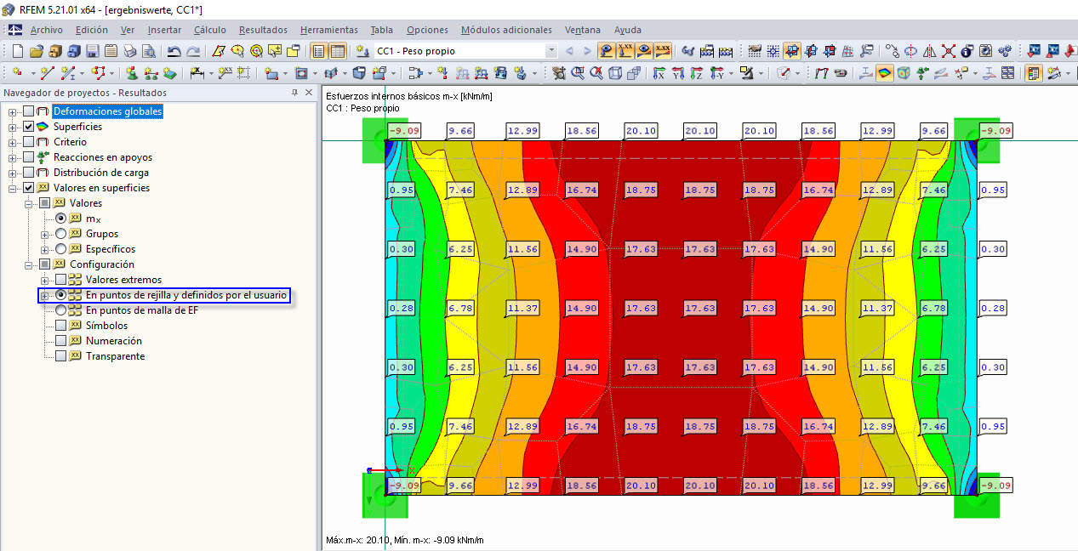Viewport: 1078px width, 551px height.
Task: Toggle the color panel icon
Action: 1034,73
